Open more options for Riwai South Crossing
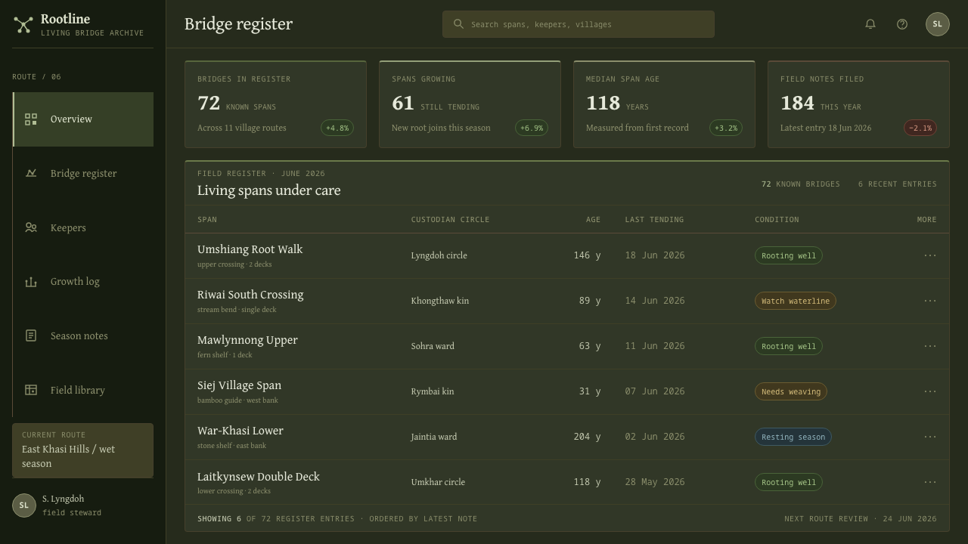The width and height of the screenshot is (968, 544). click(930, 301)
